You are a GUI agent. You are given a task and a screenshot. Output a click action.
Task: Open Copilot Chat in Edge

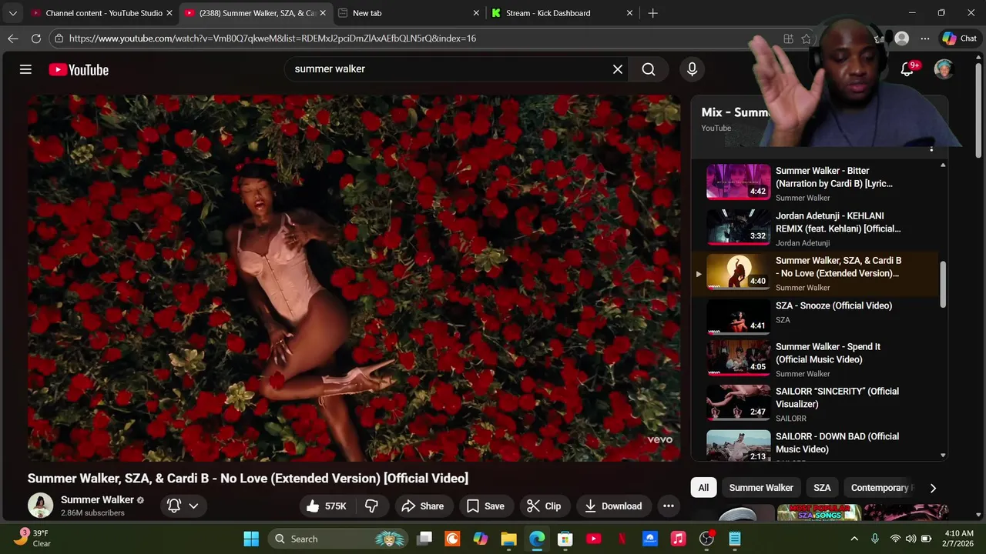(960, 38)
